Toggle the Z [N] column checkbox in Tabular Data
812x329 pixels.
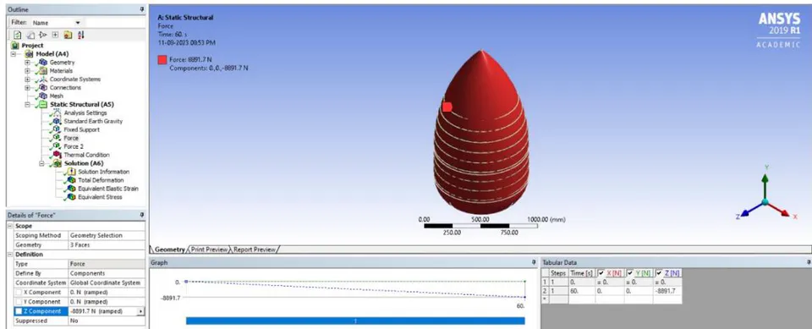tap(659, 272)
